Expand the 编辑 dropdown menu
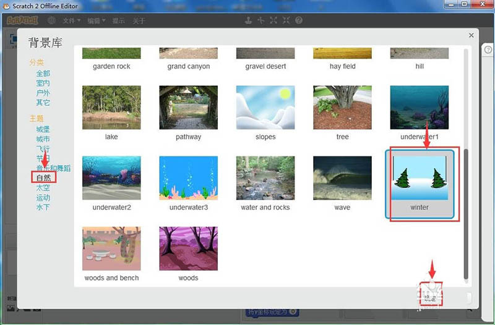Image resolution: width=495 pixels, height=325 pixels. 95,20
